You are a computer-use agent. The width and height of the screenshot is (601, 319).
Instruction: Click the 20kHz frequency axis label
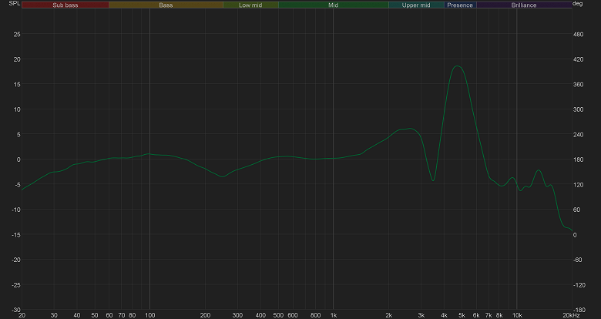pos(571,315)
